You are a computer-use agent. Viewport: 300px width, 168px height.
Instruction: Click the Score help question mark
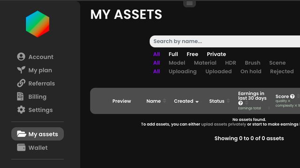(x=292, y=97)
